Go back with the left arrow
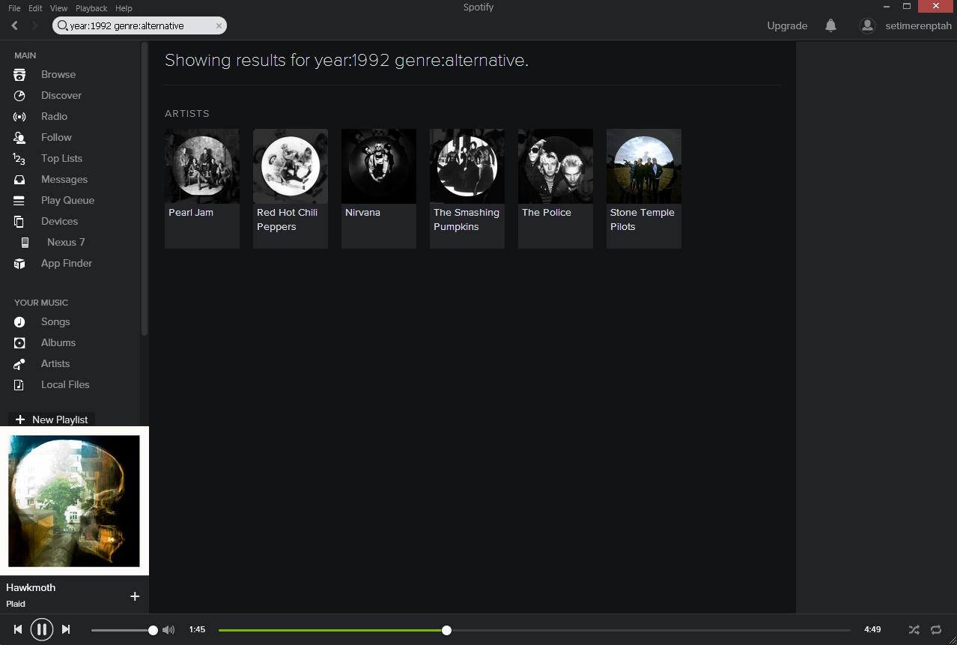Image resolution: width=957 pixels, height=645 pixels. (15, 25)
